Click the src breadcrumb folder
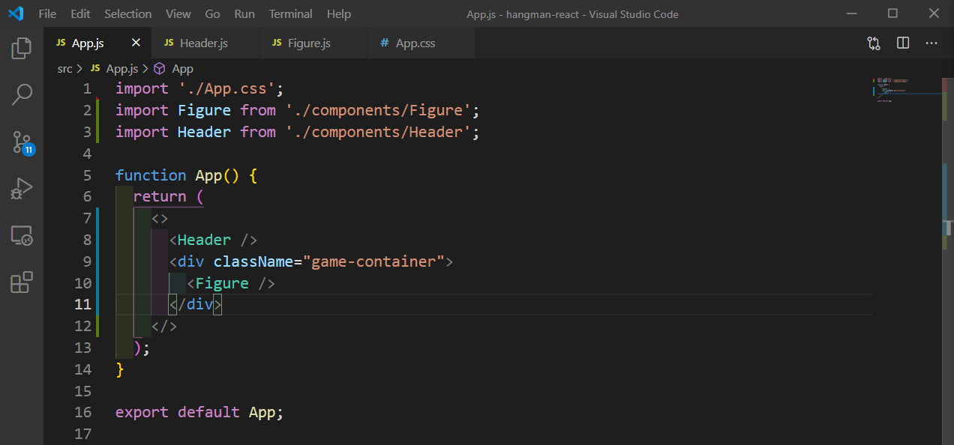954x445 pixels. 65,68
